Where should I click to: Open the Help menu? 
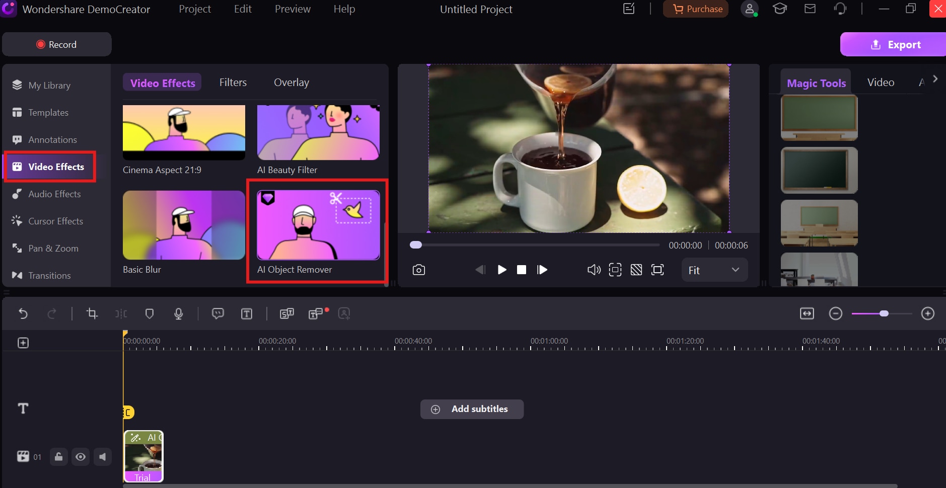[x=344, y=9]
